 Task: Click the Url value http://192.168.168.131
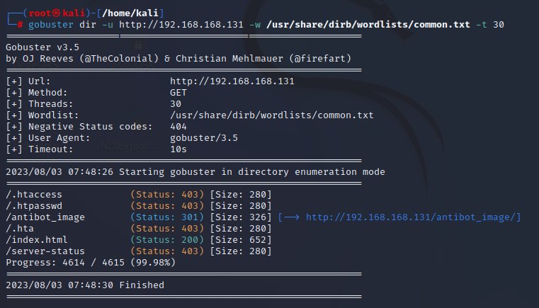pyautogui.click(x=232, y=81)
